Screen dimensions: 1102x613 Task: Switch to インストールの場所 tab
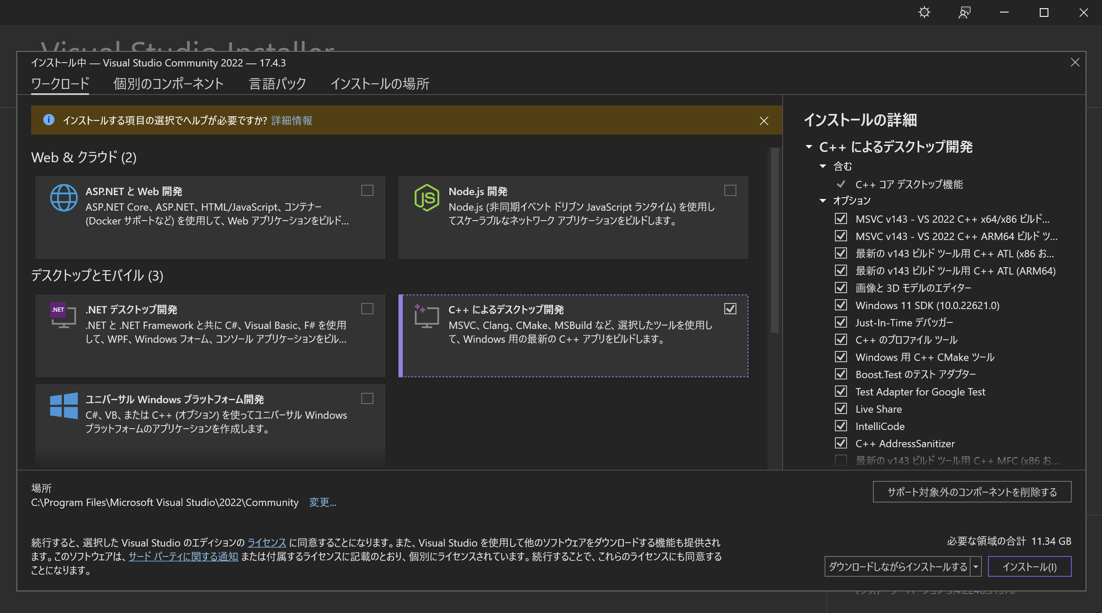tap(380, 83)
